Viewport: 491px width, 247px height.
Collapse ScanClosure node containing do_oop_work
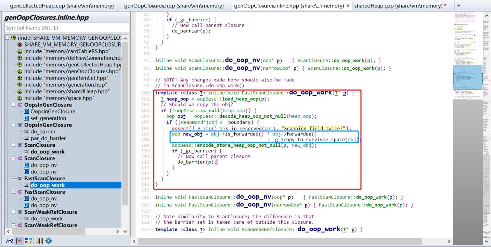13,145
